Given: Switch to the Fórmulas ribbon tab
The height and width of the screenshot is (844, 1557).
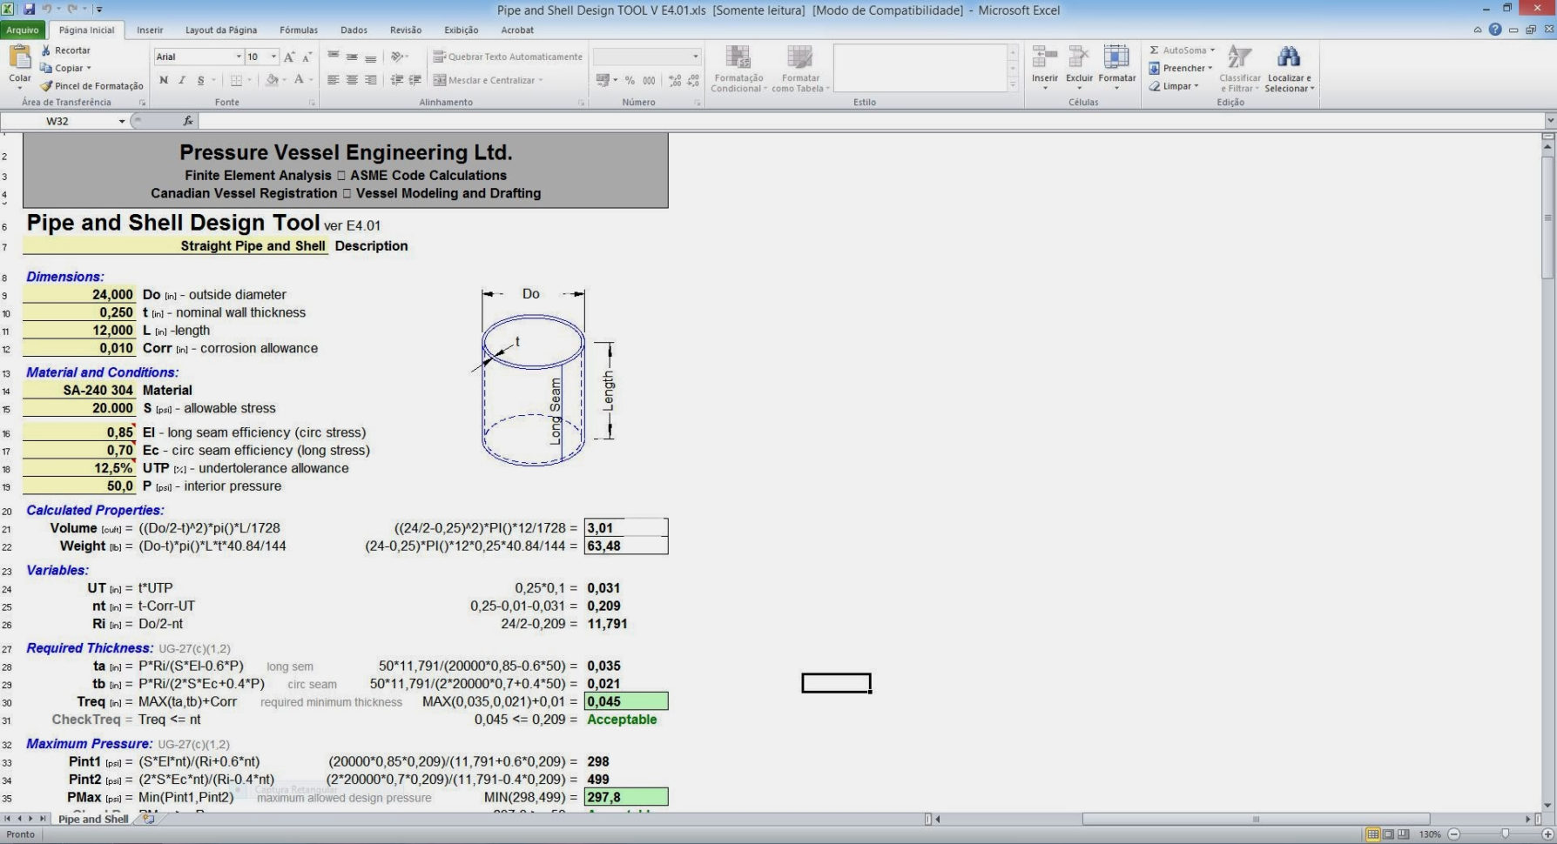Looking at the screenshot, I should pyautogui.click(x=298, y=30).
